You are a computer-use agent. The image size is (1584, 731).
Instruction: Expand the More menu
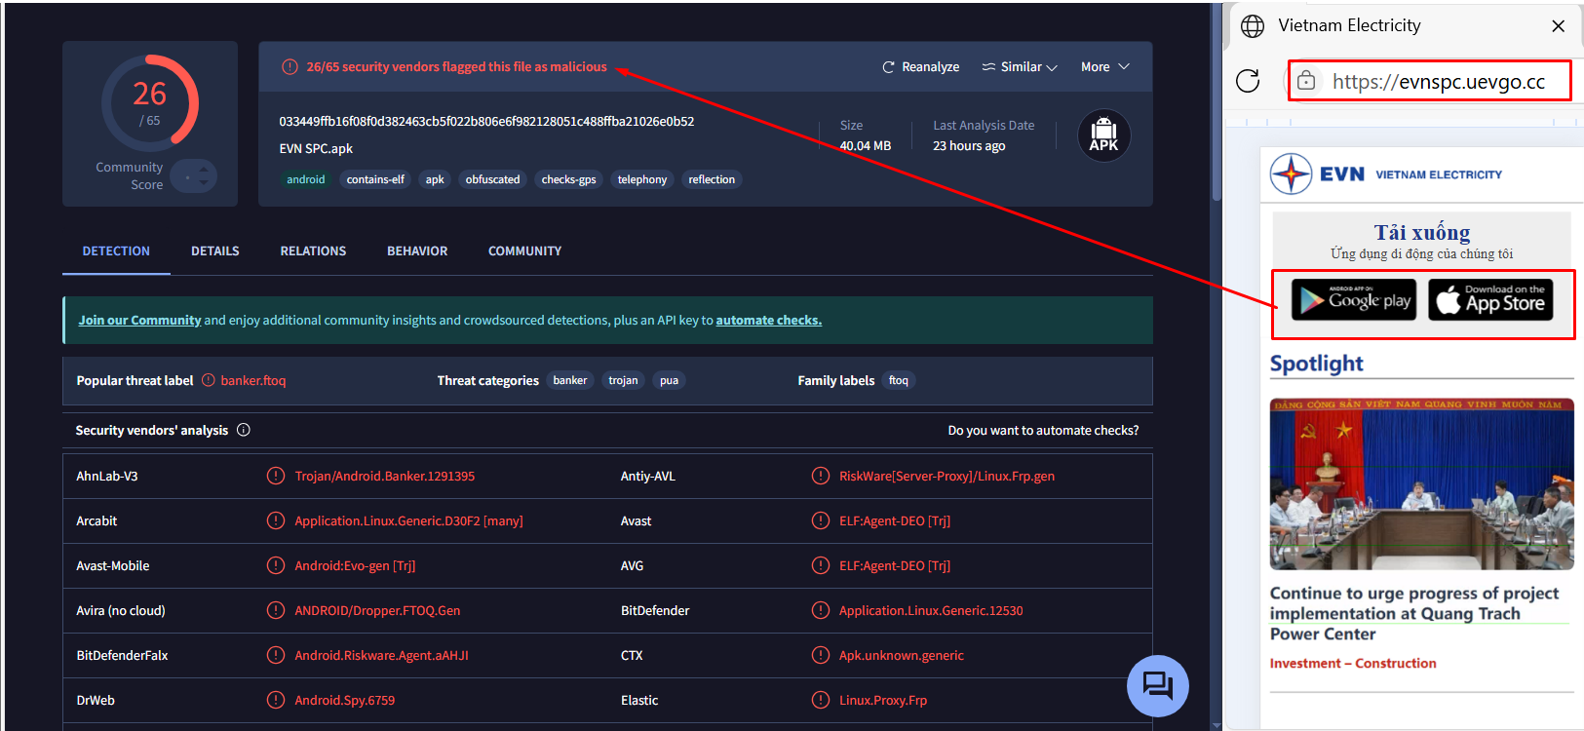click(x=1104, y=67)
